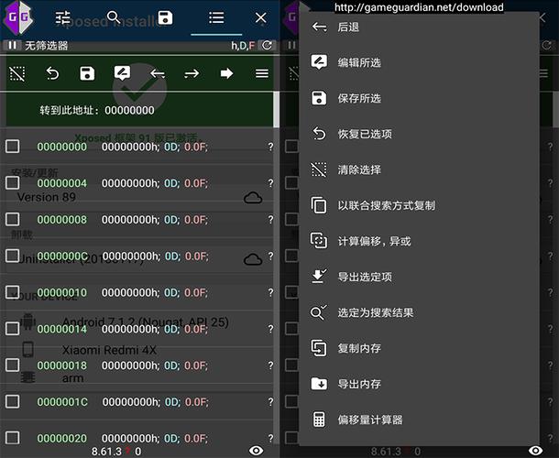Click the offset calculator icon in menu
Screen dimensions: 559x458
click(x=319, y=420)
